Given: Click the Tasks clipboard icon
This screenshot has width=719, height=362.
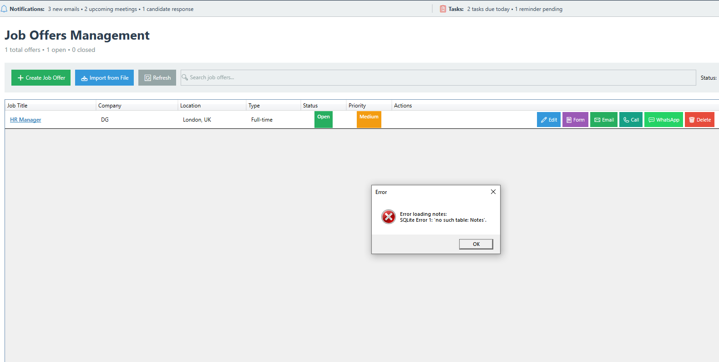Looking at the screenshot, I should coord(443,9).
